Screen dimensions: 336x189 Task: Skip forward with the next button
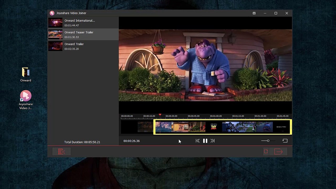213,141
